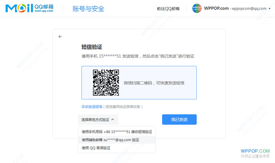Collapse the 选择其他方式验证 dropdown

pyautogui.click(x=98, y=120)
